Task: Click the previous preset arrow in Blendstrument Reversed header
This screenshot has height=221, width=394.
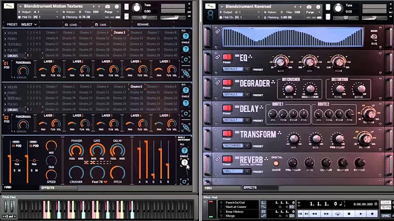Action: click(x=296, y=7)
